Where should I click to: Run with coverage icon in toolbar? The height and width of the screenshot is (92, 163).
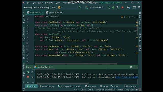pos(118,7)
